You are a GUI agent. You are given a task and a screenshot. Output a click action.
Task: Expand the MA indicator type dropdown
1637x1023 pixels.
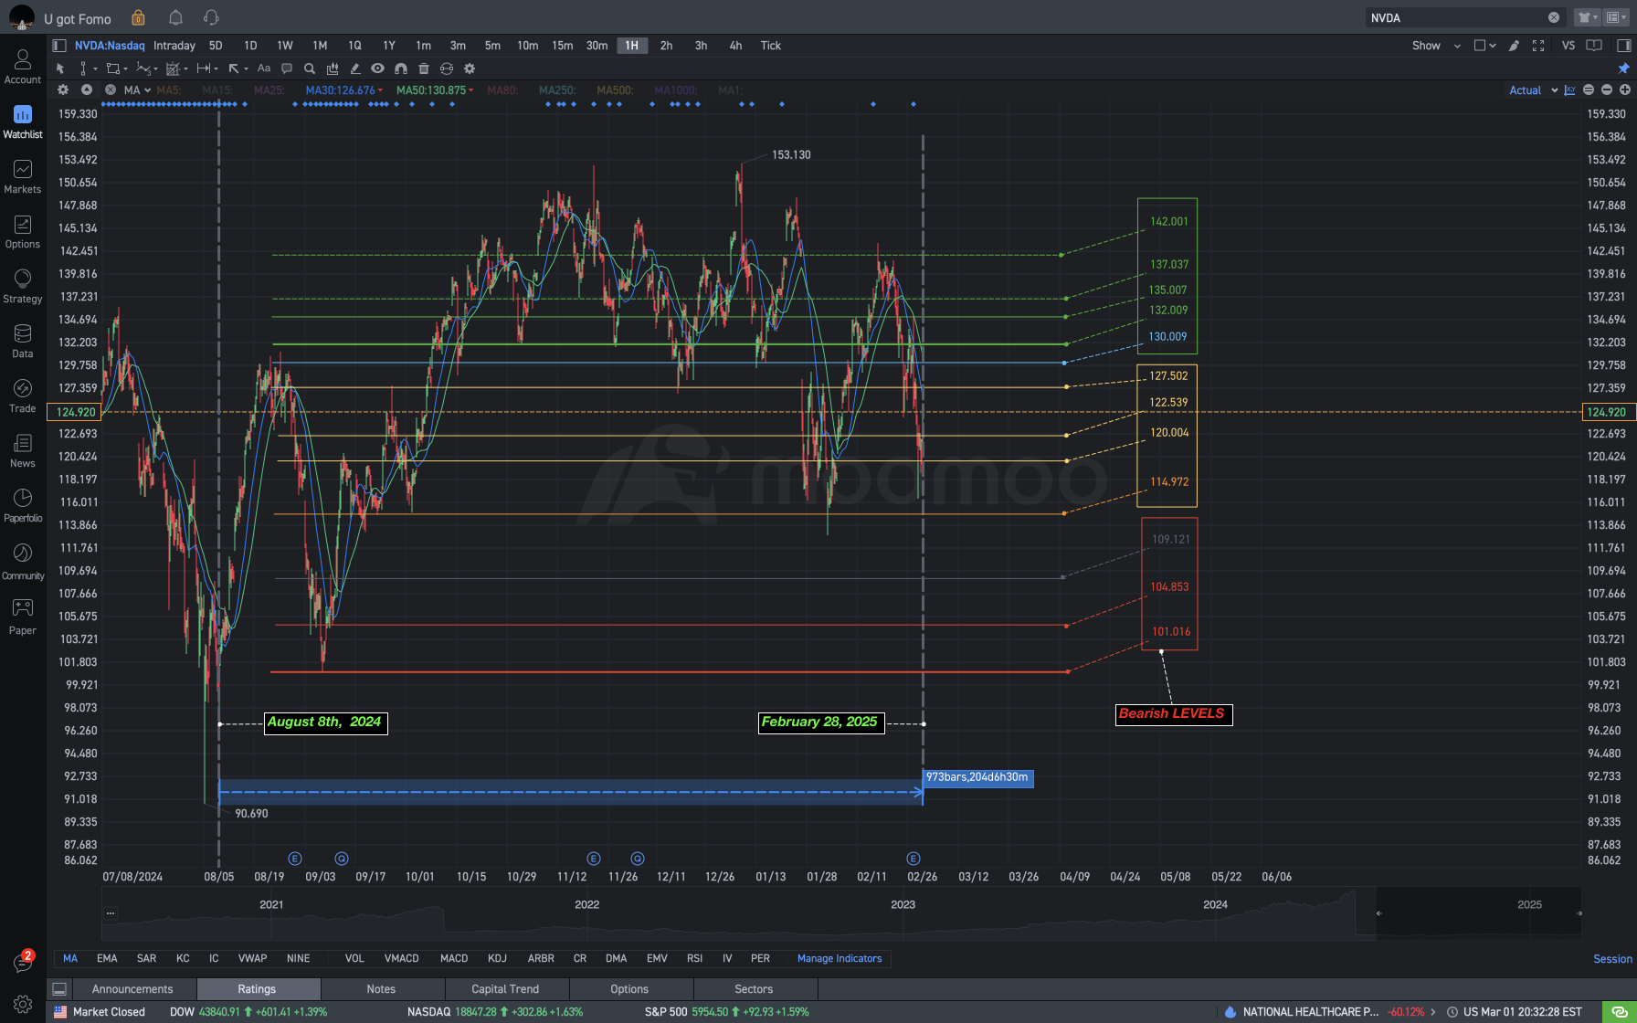(x=137, y=90)
